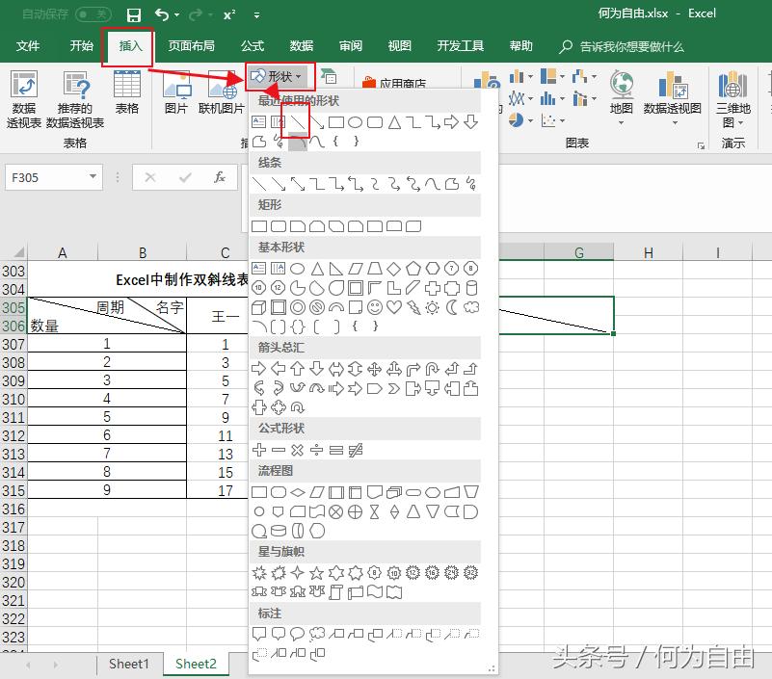
Task: Pick the Heart shape in basic shapes
Action: [394, 306]
